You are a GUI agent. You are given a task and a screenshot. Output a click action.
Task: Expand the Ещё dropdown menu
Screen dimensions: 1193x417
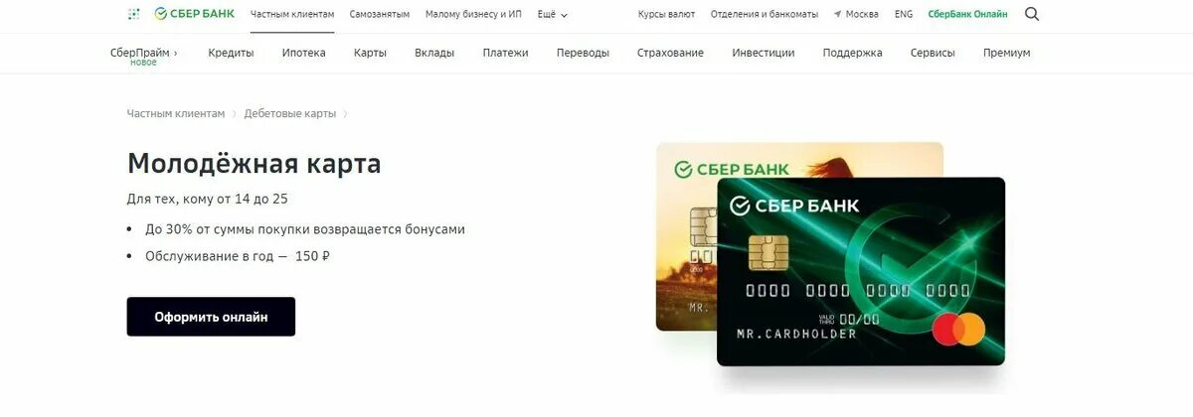(553, 15)
